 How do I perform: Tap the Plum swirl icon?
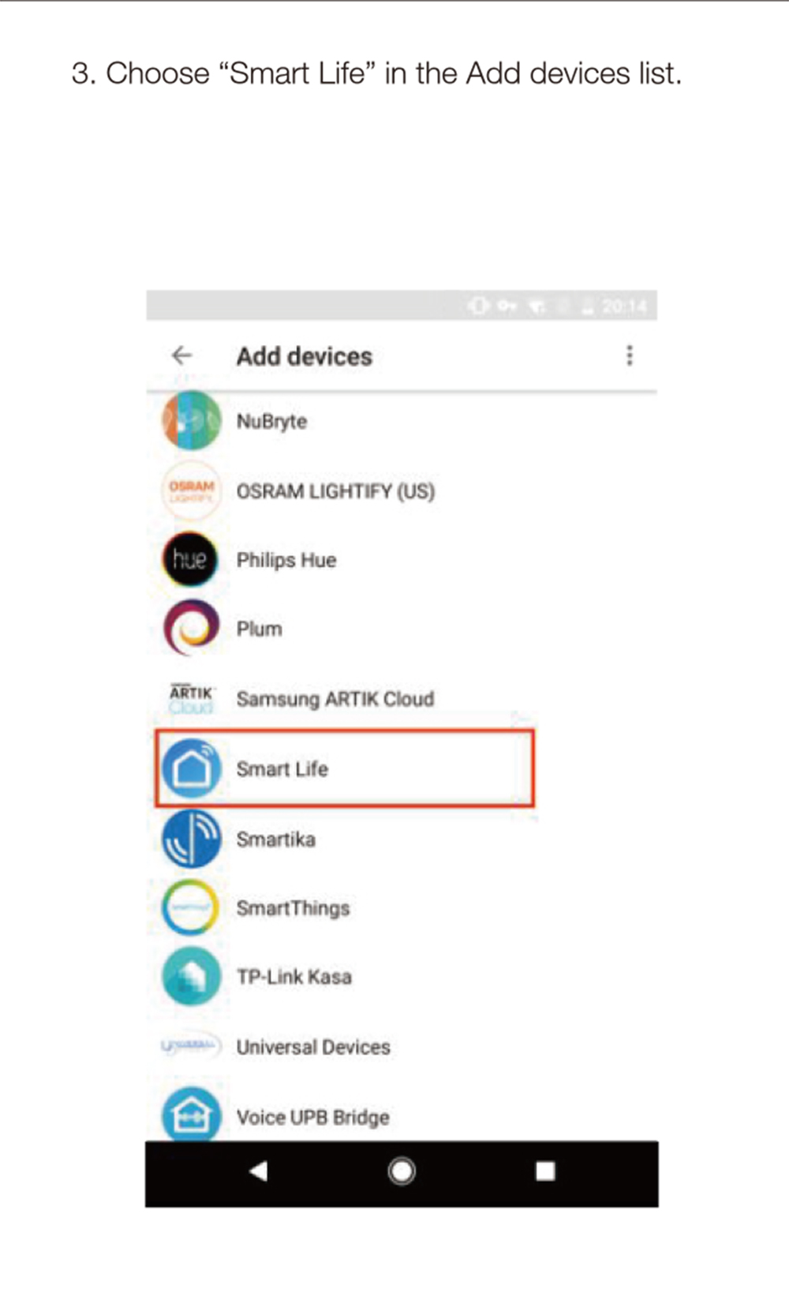(191, 629)
